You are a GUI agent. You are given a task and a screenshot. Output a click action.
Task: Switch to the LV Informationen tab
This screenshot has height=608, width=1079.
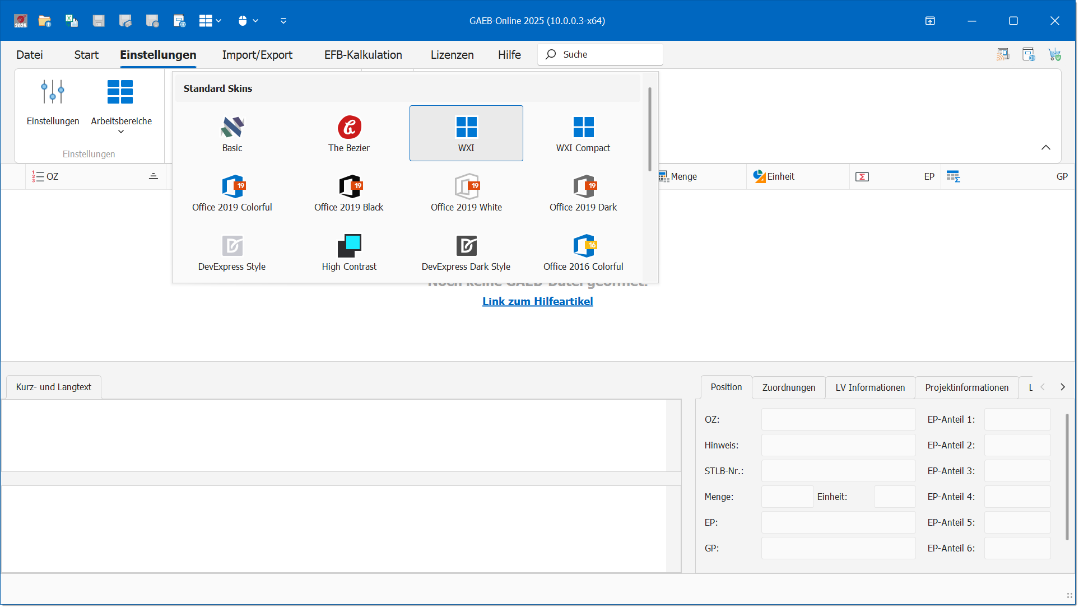tap(869, 387)
